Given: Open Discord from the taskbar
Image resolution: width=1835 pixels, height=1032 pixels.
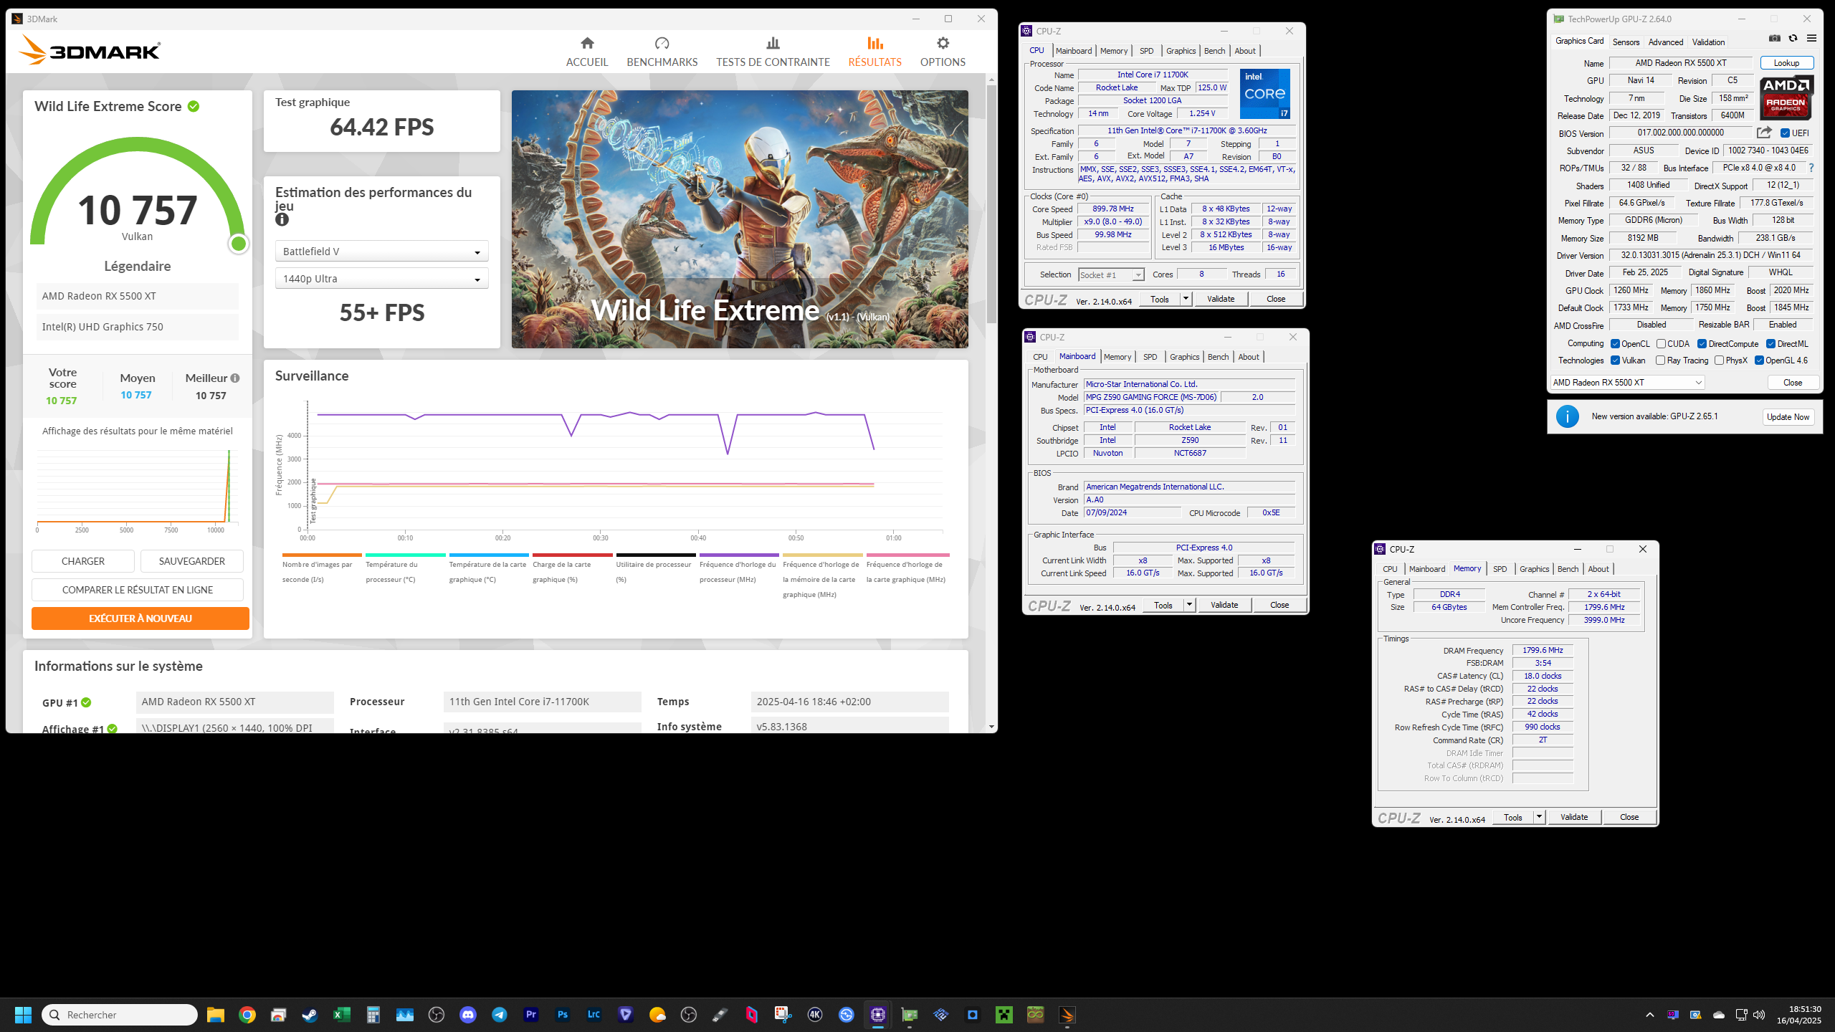Looking at the screenshot, I should pos(468,1015).
